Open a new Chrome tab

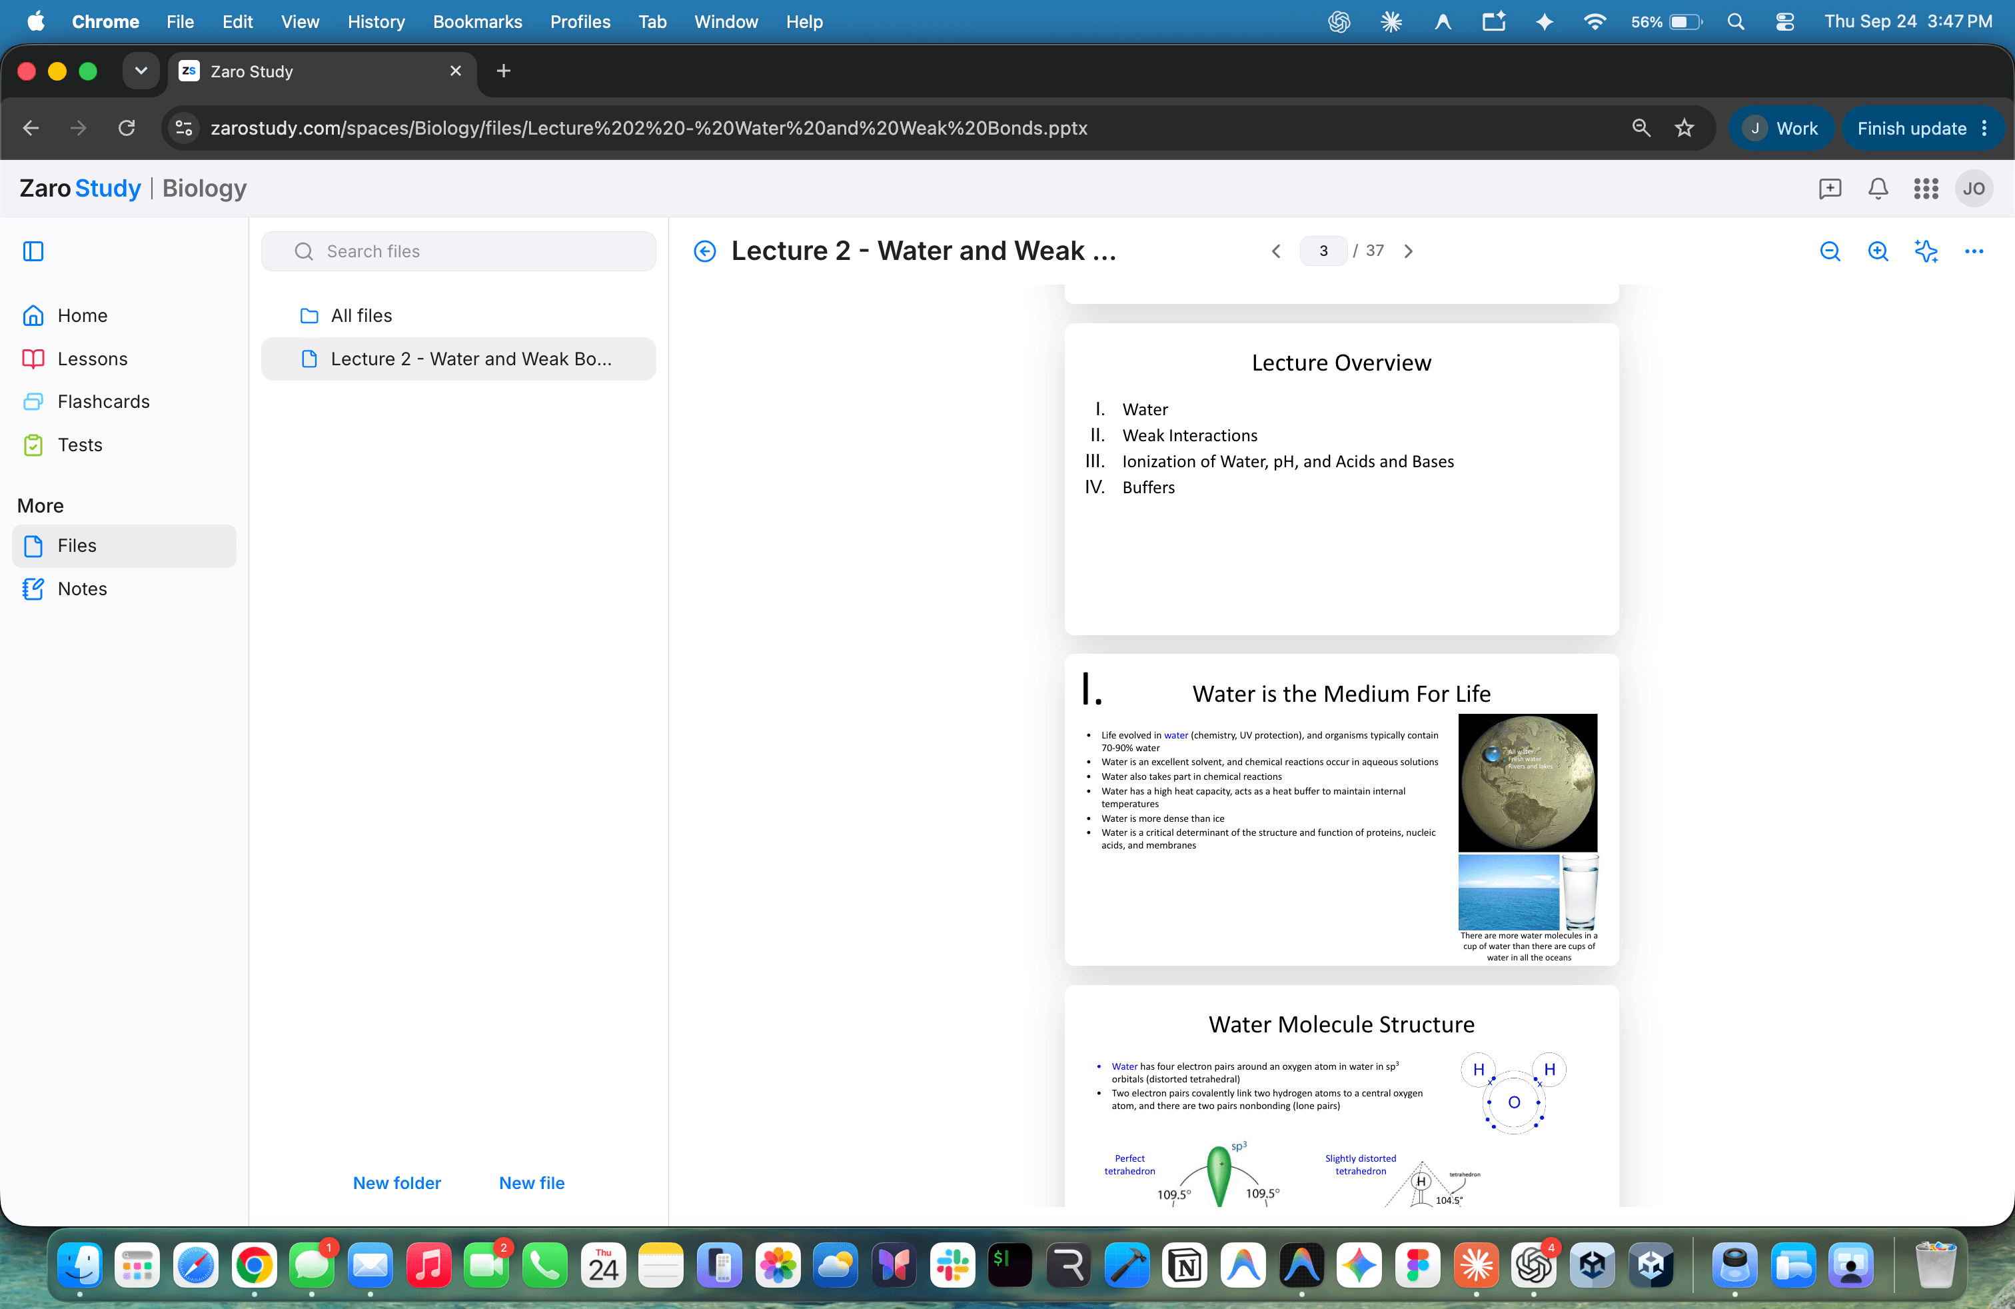504,71
